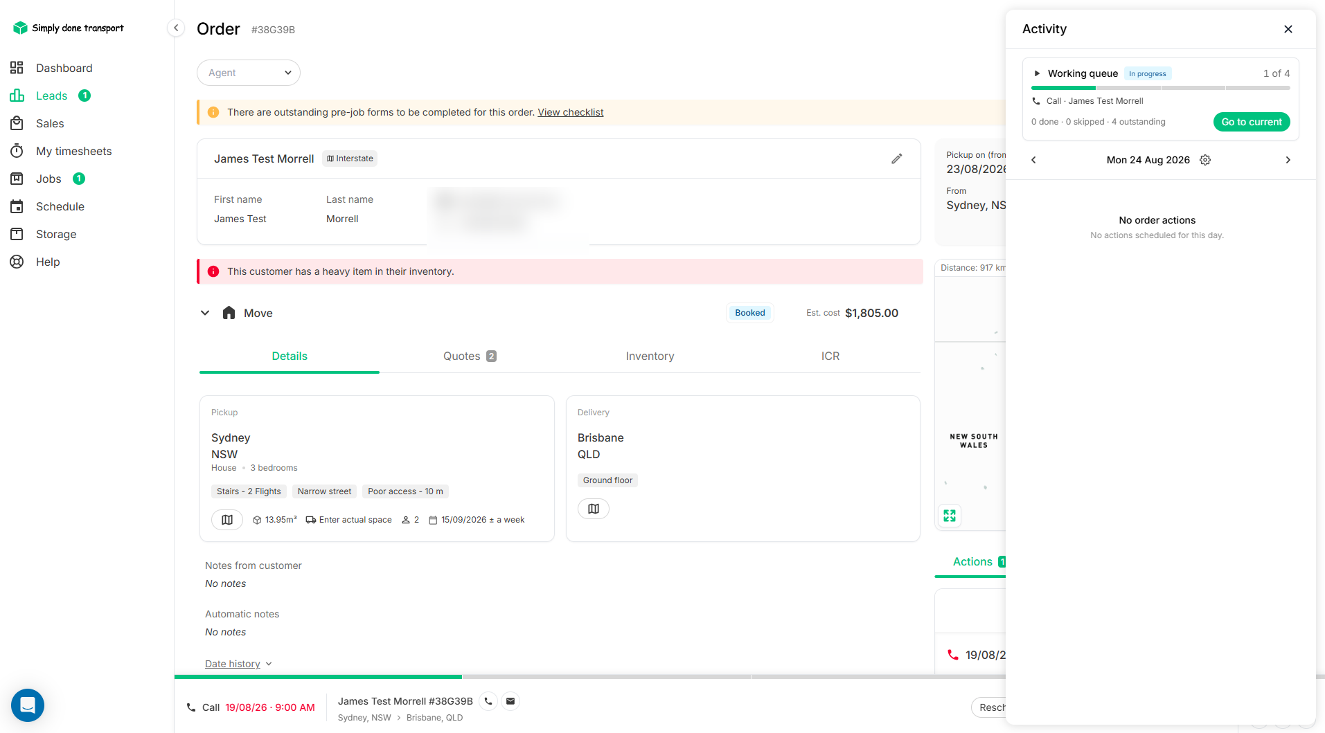The width and height of the screenshot is (1325, 733).
Task: Open My timesheets stopwatch icon
Action: click(x=17, y=151)
